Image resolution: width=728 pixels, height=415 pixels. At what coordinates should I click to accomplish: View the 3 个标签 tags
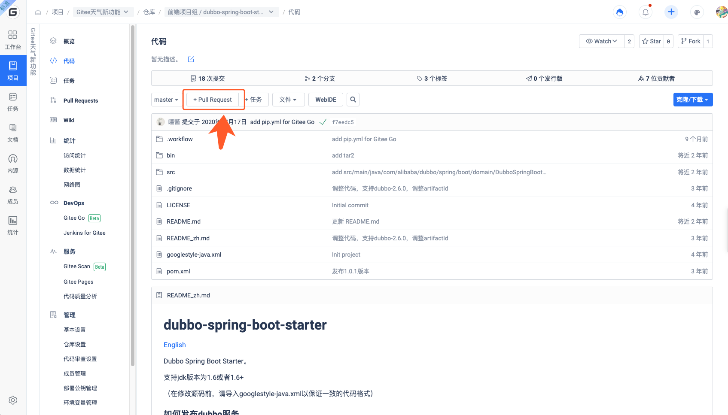pos(432,79)
